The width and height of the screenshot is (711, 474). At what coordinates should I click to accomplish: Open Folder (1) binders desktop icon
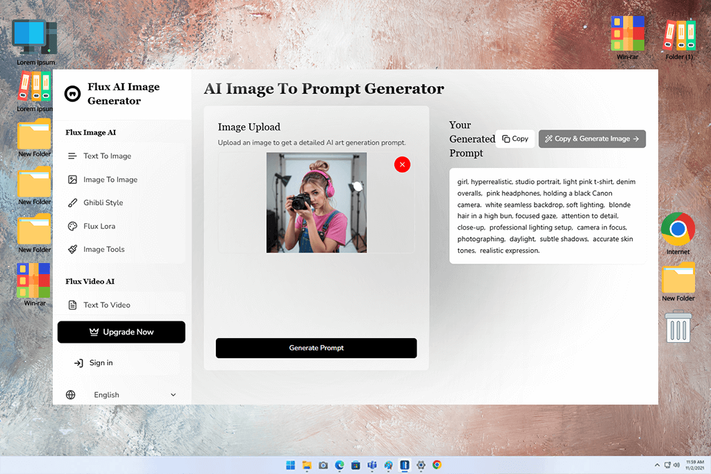click(679, 38)
